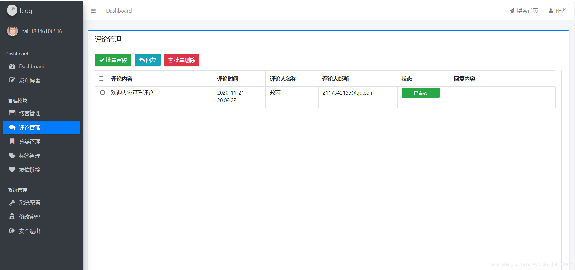
Task: Click the 评论管理 panel heading
Action: [x=108, y=39]
